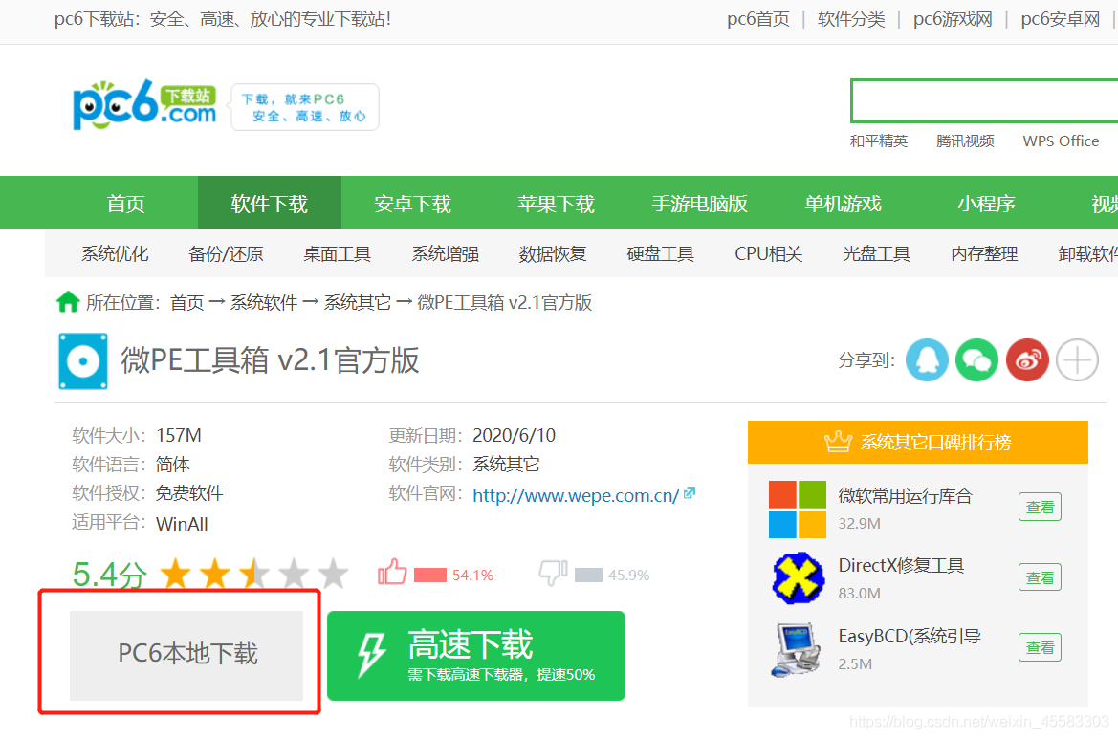Click 微软常用运行库合 title in ranking

tap(906, 496)
